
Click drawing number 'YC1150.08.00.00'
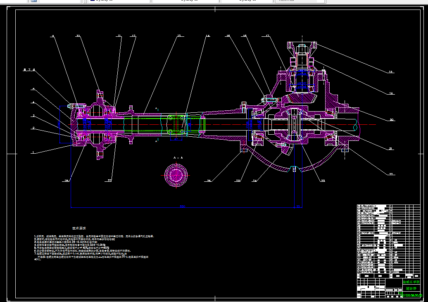point(411,295)
